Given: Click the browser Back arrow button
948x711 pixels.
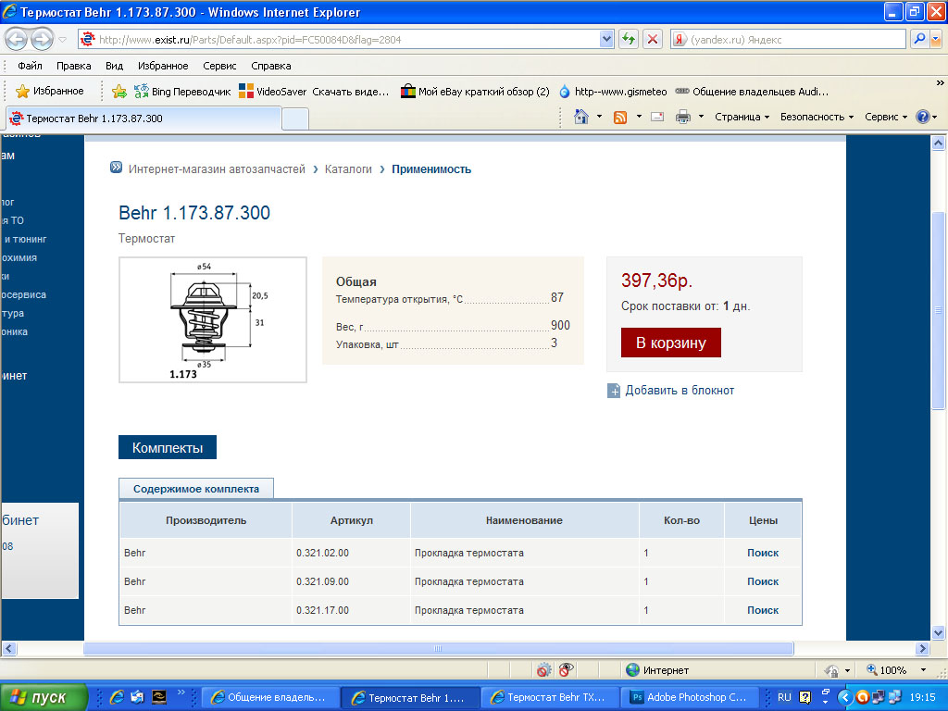Looking at the screenshot, I should tap(17, 40).
